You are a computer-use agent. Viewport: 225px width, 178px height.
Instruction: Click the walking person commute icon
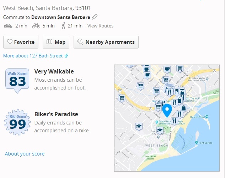[x=63, y=26]
